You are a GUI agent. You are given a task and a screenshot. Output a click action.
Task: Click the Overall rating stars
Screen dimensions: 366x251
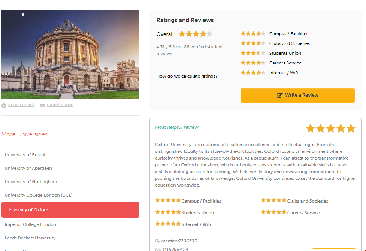click(x=195, y=34)
